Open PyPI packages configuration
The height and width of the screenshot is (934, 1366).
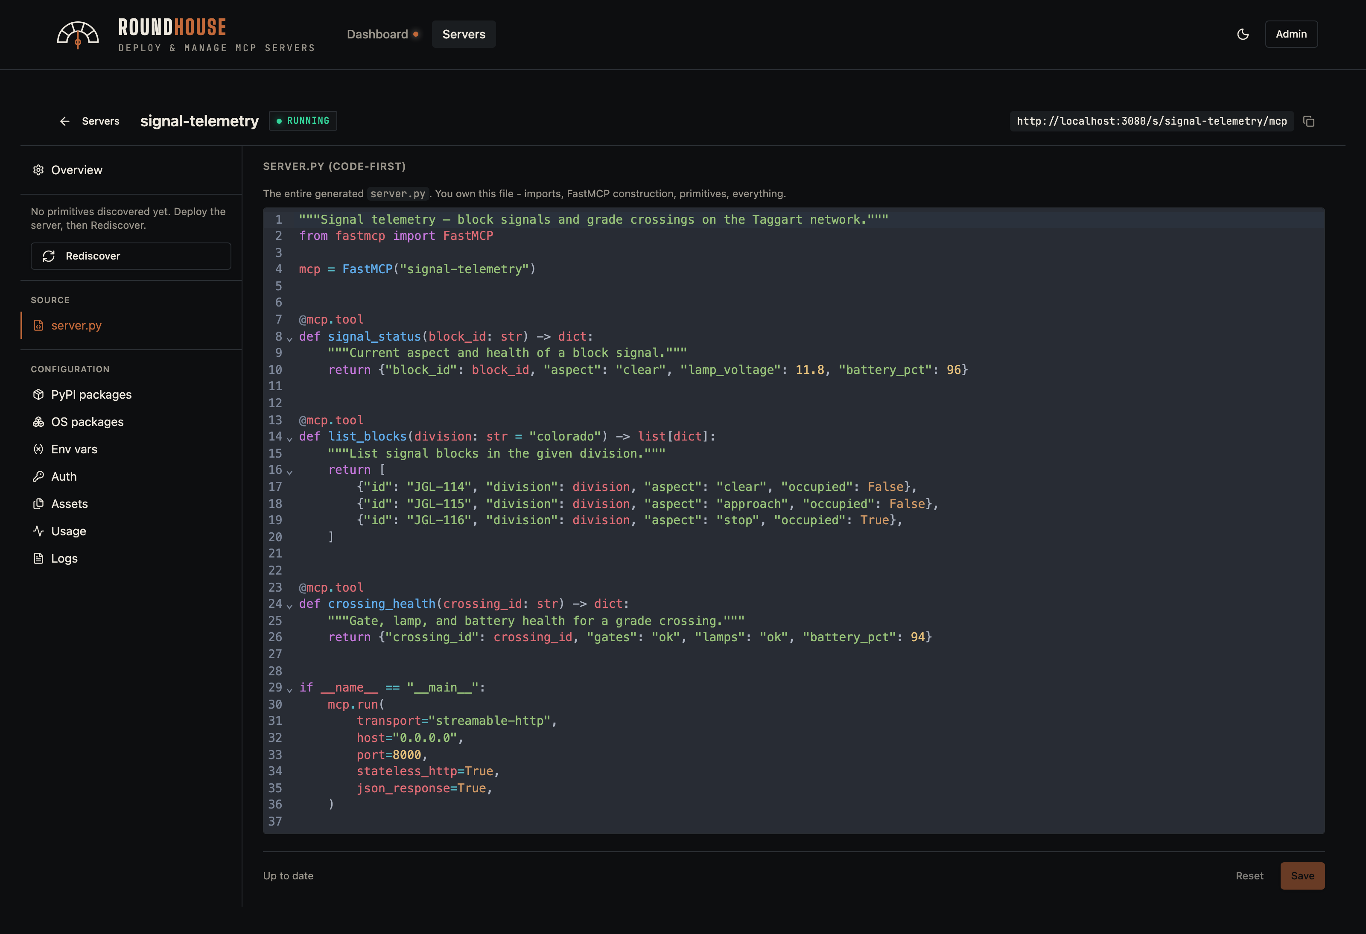click(x=131, y=394)
